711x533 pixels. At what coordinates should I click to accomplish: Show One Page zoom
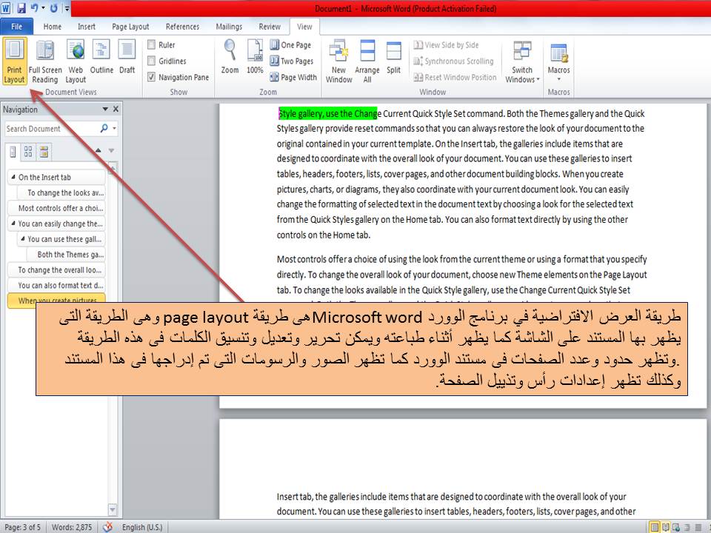pos(290,45)
